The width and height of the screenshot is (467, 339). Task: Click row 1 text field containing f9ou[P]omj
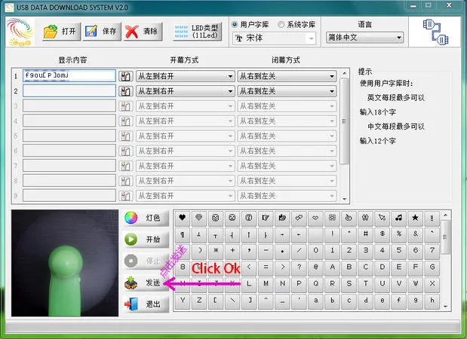point(69,75)
